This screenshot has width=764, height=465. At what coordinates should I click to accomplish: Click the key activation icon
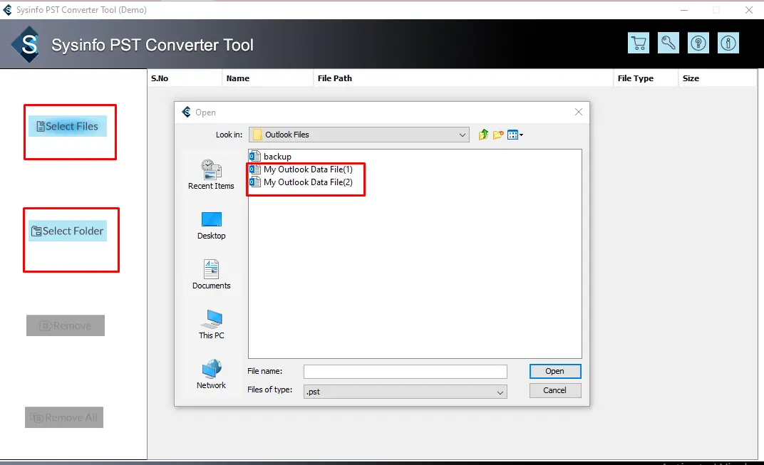[668, 43]
